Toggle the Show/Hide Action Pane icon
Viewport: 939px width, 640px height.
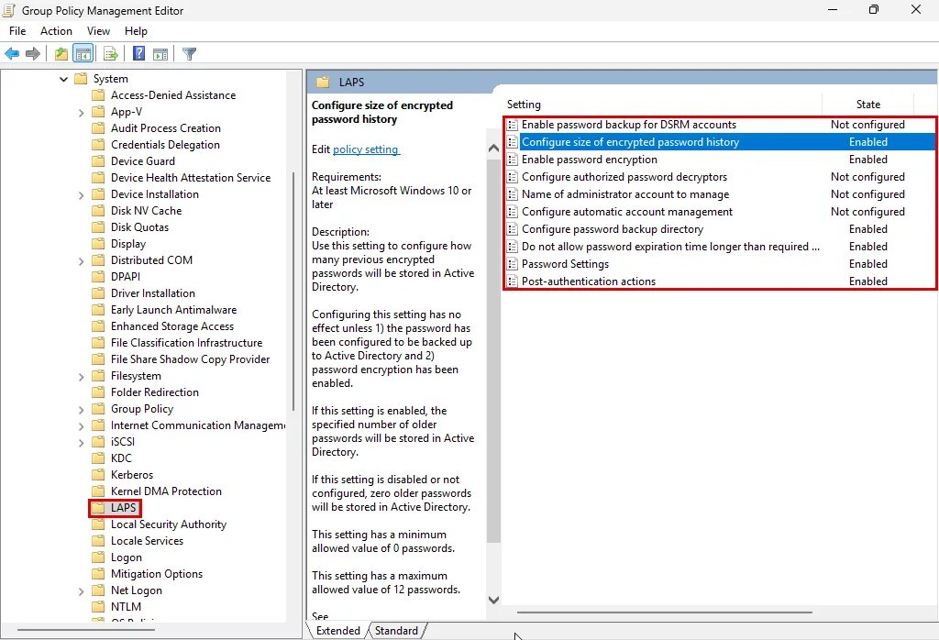(160, 54)
